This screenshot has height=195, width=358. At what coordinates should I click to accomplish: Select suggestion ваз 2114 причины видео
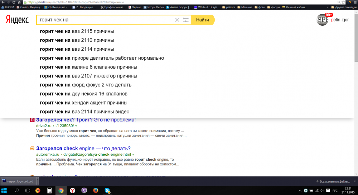click(84, 112)
